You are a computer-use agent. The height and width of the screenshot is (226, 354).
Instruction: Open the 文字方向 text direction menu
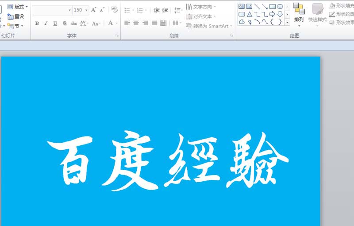click(201, 7)
